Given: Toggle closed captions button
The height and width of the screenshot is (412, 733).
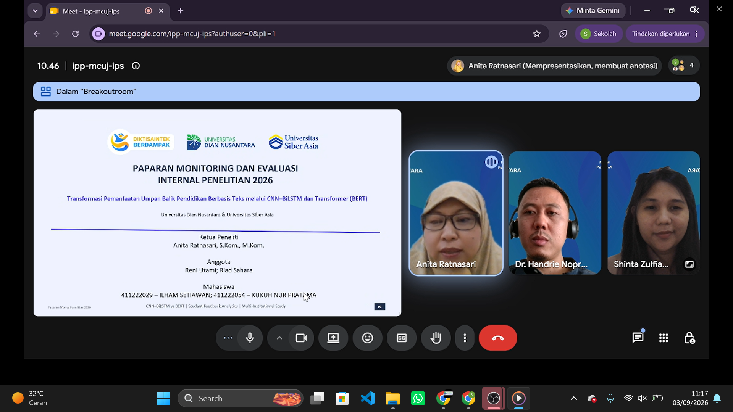Looking at the screenshot, I should pos(402,338).
